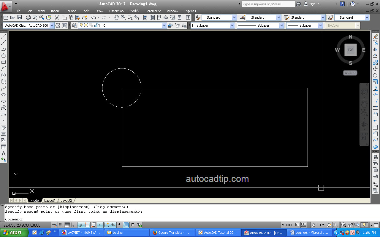Toggle Object Snap in status bar
Screen dimensions: 380x237
[87, 225]
